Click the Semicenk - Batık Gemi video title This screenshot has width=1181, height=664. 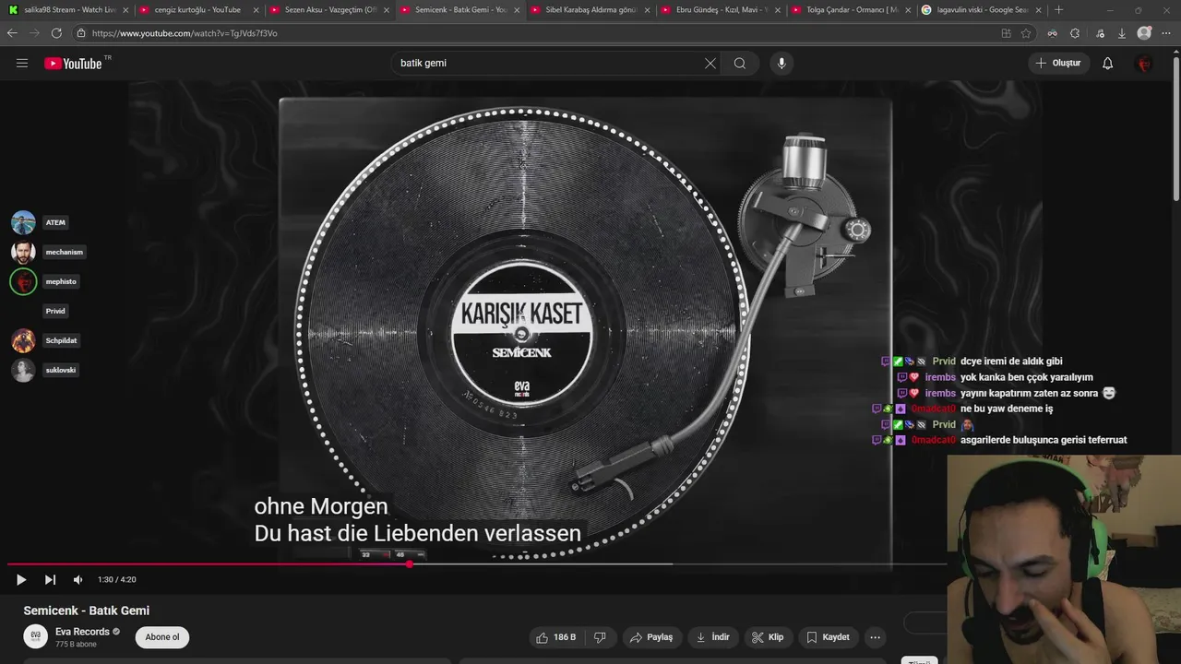click(86, 611)
